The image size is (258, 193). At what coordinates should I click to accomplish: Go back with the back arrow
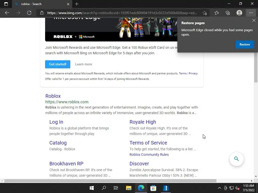(x=7, y=13)
